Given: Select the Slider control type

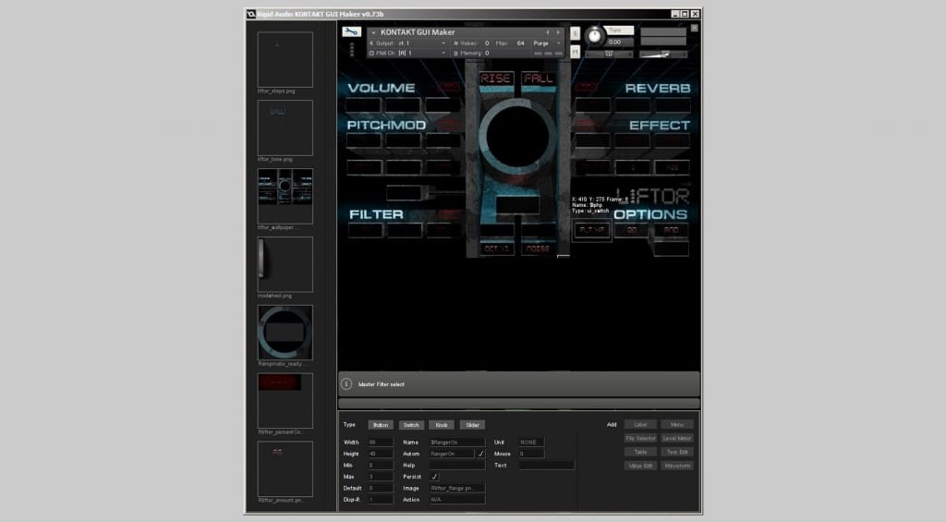Looking at the screenshot, I should pos(472,425).
